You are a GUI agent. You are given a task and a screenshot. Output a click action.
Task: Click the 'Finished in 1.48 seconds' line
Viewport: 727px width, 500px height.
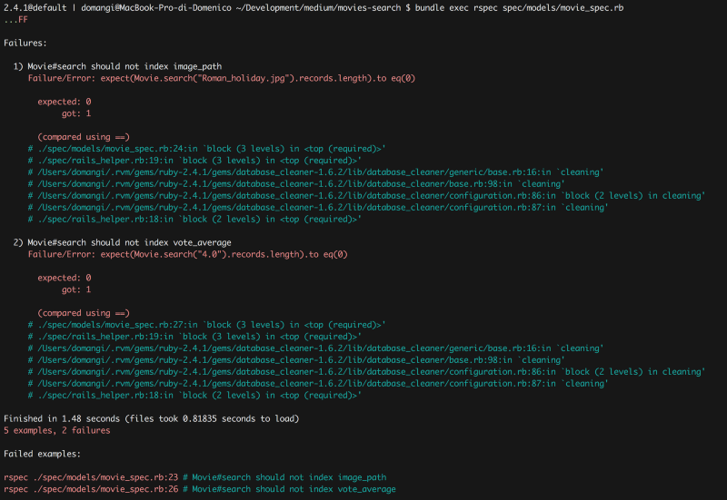(x=152, y=418)
